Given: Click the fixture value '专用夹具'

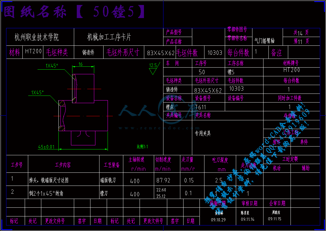Looking at the screenshot, I should tap(203, 133).
